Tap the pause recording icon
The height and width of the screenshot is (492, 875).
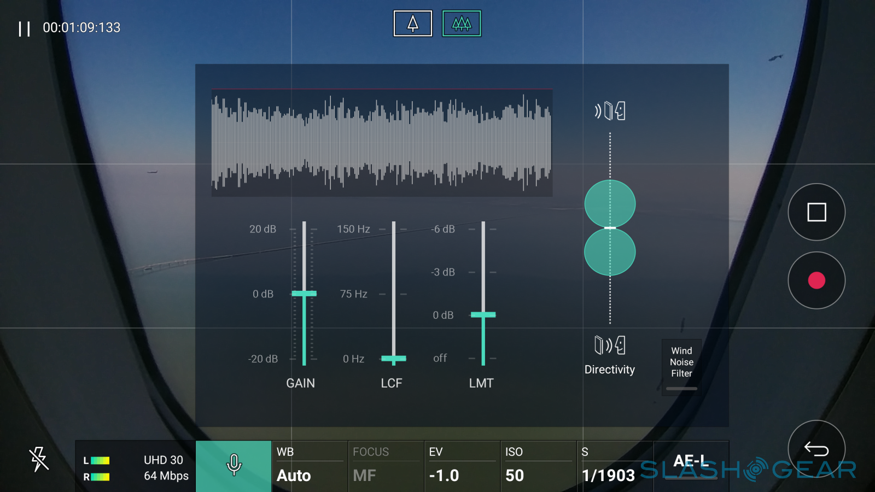pyautogui.click(x=25, y=28)
